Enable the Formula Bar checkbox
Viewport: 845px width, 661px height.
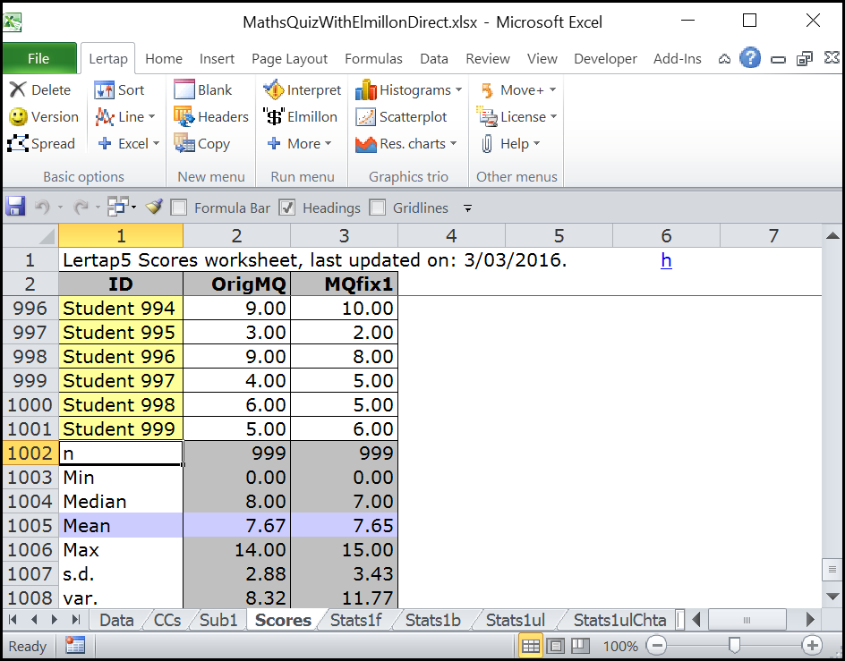tap(178, 208)
